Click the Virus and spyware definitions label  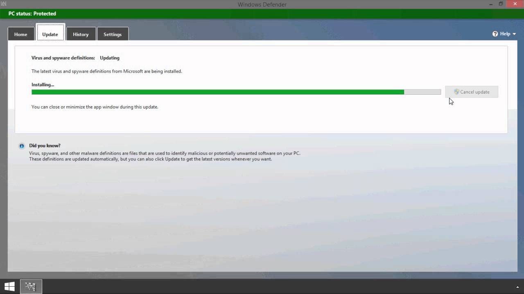[x=63, y=58]
